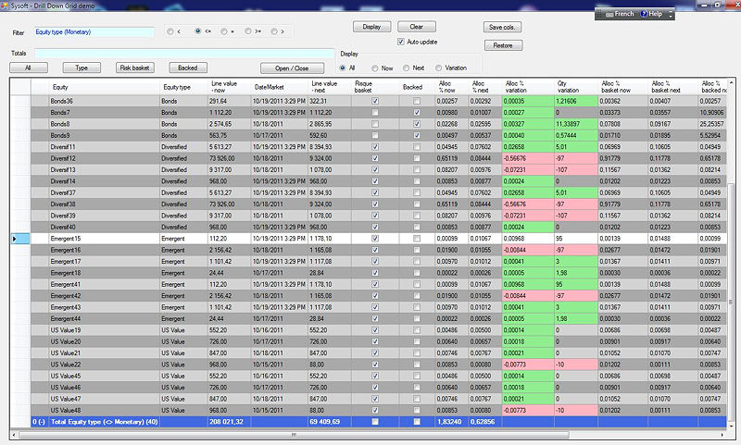Toggle Risque basket checkbox for Bonds36
The height and width of the screenshot is (445, 741).
click(x=375, y=101)
